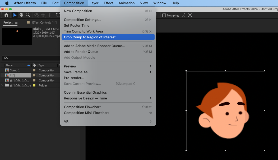The width and height of the screenshot is (278, 160).
Task: Click yellow folder label color swatch
Action: pos(34,85)
